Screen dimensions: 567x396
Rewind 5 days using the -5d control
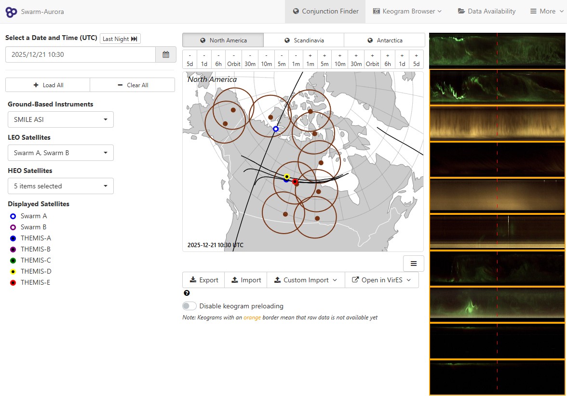(x=190, y=60)
